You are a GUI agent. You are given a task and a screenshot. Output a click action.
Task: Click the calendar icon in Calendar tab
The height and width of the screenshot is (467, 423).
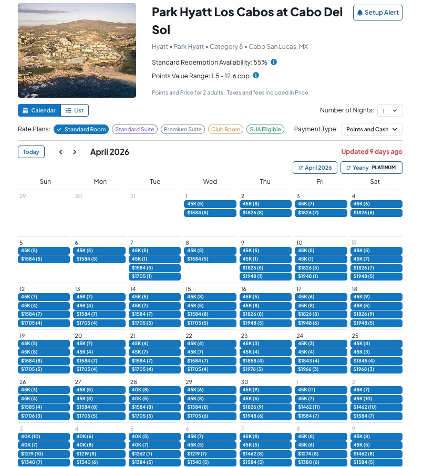click(x=26, y=110)
